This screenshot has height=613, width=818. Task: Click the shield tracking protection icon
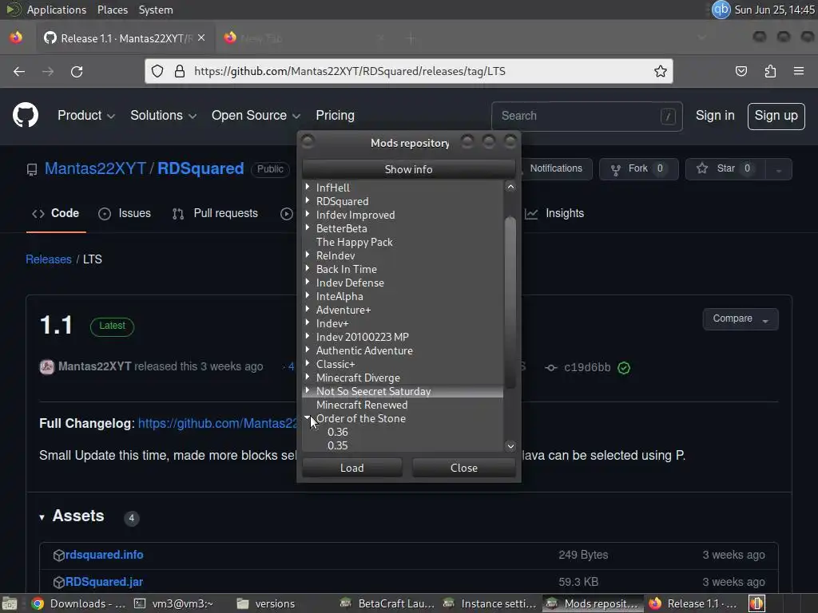pyautogui.click(x=157, y=71)
